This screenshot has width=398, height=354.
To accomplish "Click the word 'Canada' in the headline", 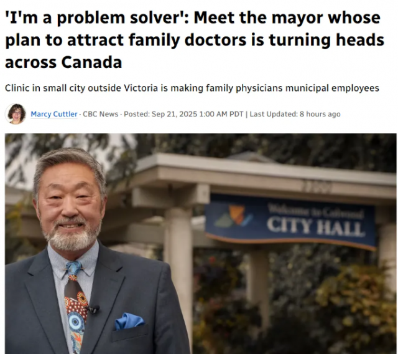I will [91, 62].
